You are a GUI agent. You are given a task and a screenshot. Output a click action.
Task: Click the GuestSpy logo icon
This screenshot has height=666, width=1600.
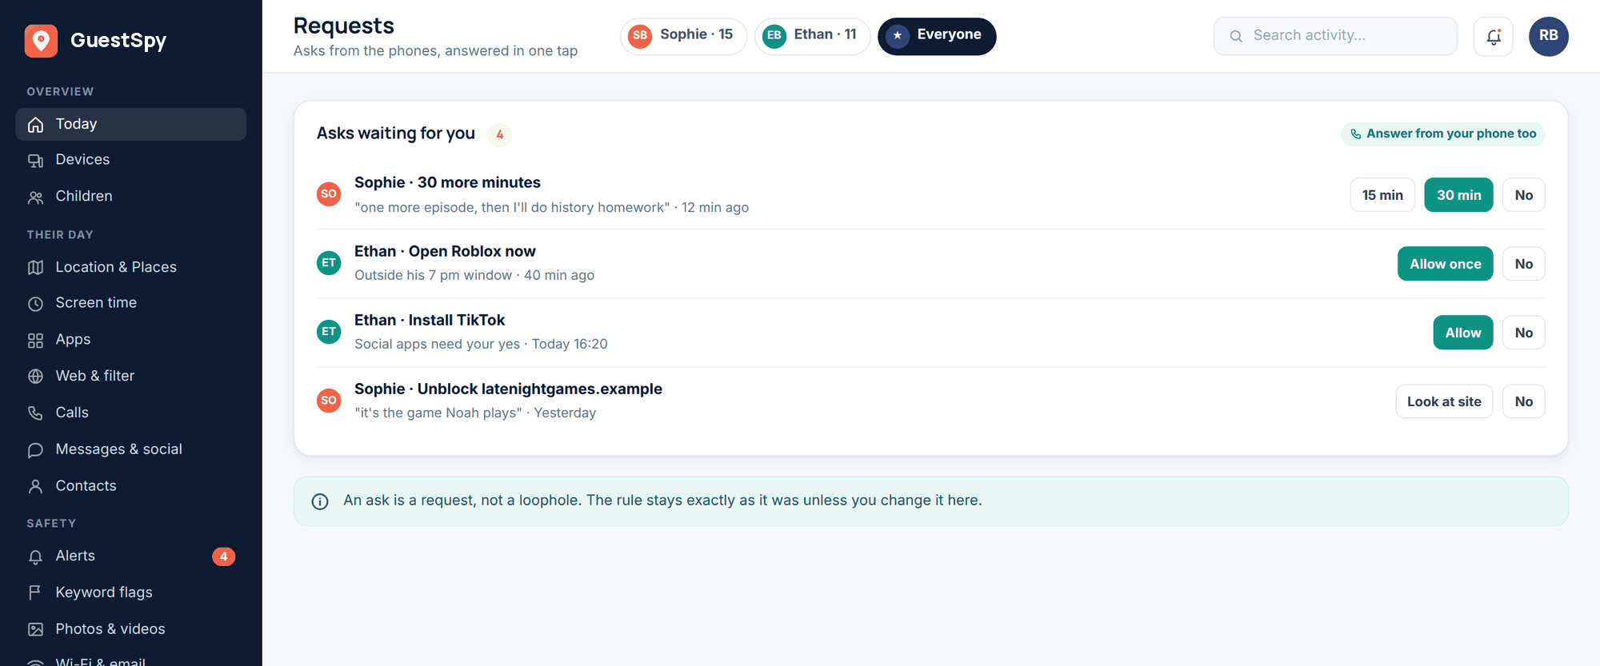point(41,41)
